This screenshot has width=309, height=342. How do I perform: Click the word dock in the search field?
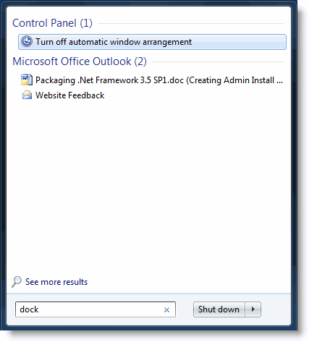[x=29, y=309]
